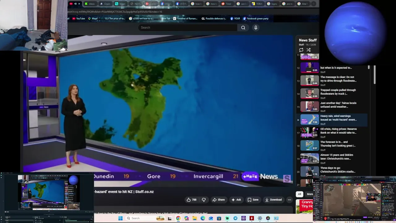Screen dimensions: 396x223
Task: Click the Stuff channel 'S' watermark logo
Action: pyautogui.click(x=287, y=179)
